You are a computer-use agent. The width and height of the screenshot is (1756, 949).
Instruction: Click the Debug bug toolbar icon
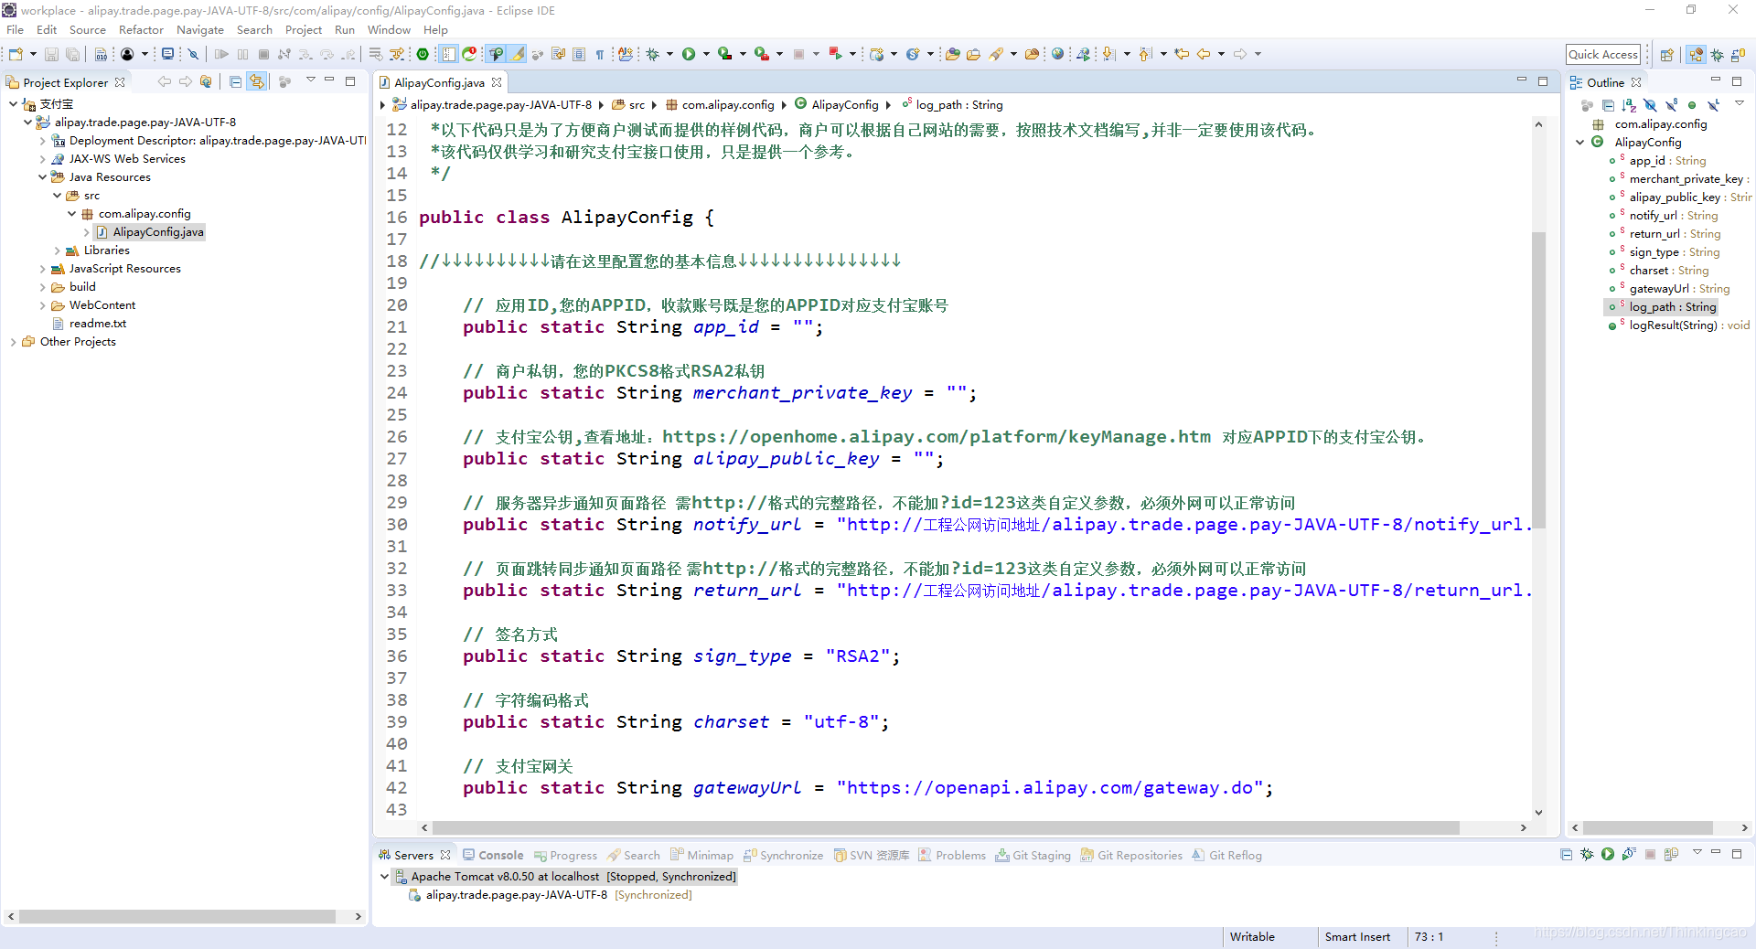(652, 54)
